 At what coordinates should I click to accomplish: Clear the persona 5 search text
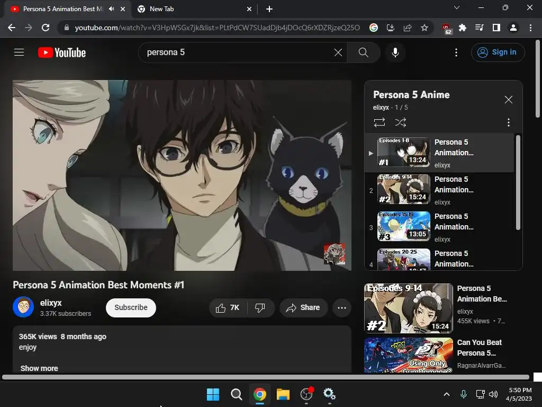pyautogui.click(x=338, y=52)
